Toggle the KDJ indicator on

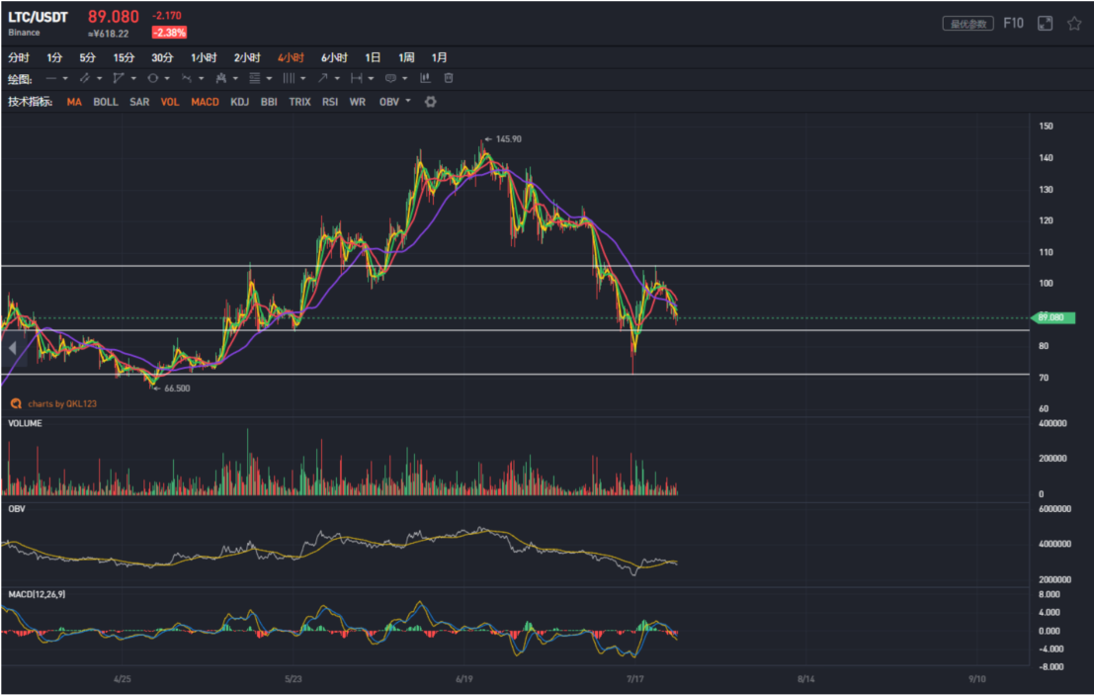(237, 102)
